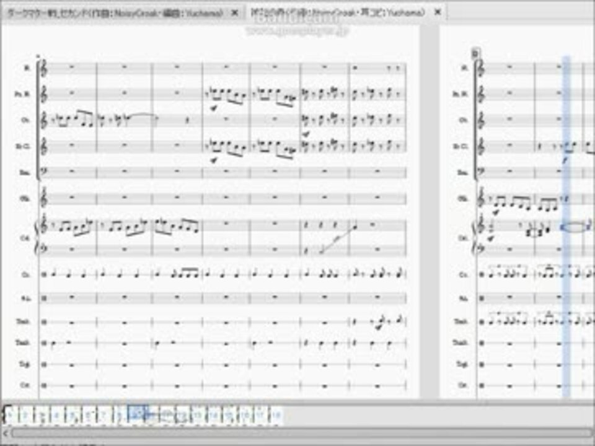Click the blue playback cursor line
This screenshot has height=446, width=595.
point(566,227)
